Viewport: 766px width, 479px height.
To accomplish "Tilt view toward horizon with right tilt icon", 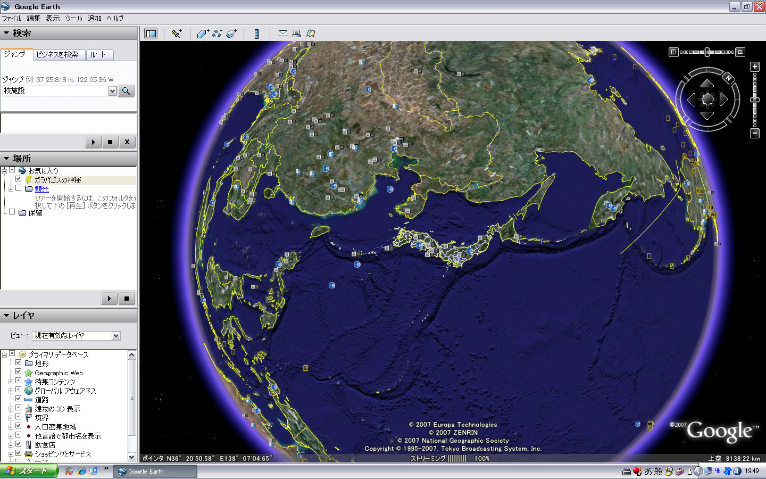I will tap(740, 52).
